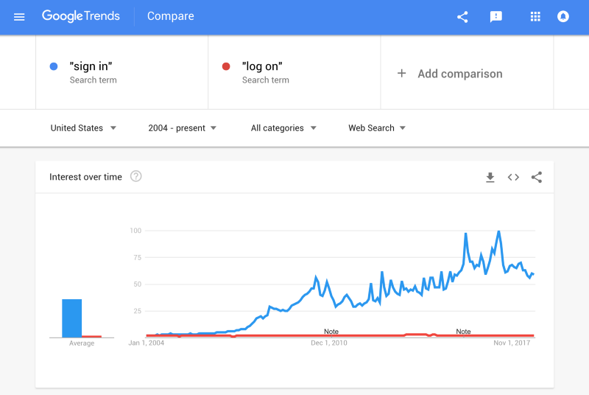Click the Google Trends logo
Viewport: 589px width, 395px height.
81,16
